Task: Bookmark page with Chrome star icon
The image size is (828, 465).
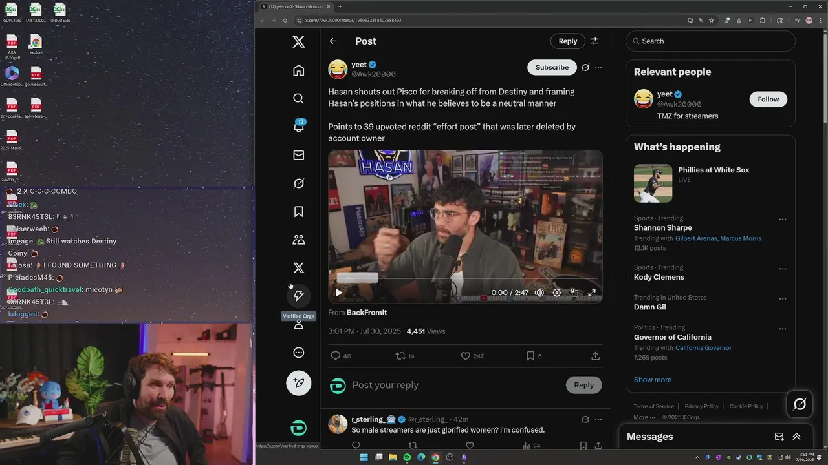Action: (712, 20)
